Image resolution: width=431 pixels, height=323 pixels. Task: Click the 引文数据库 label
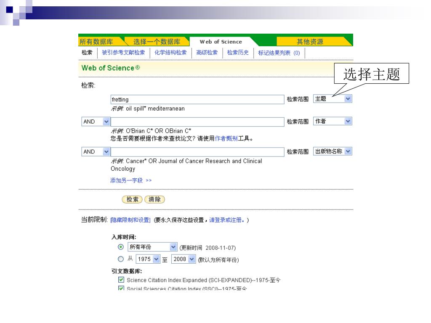pyautogui.click(x=126, y=271)
